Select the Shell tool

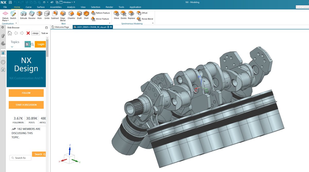click(x=86, y=15)
